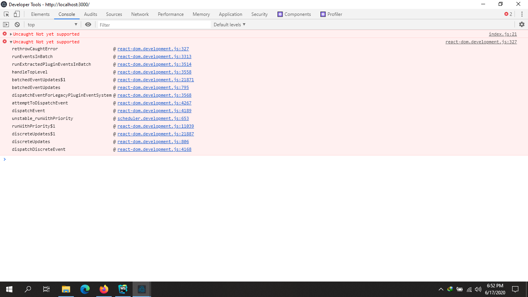Switch to the Memory tab
Viewport: 528px width, 297px height.
pos(201,14)
